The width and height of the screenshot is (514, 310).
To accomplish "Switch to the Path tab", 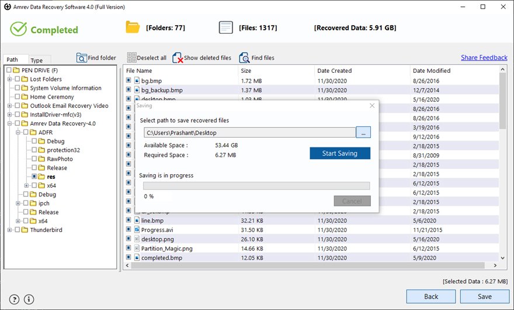I will point(16,59).
